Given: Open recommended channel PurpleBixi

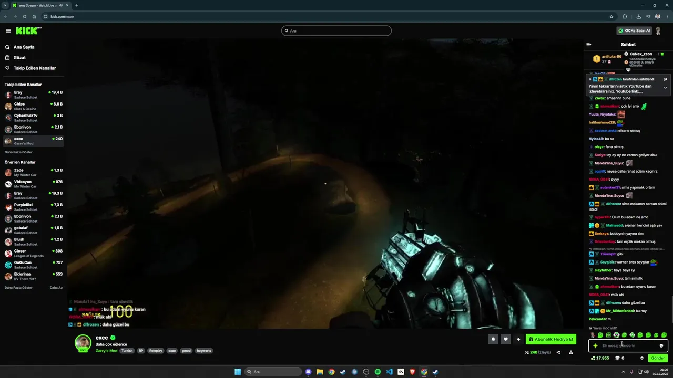Looking at the screenshot, I should pos(34,207).
